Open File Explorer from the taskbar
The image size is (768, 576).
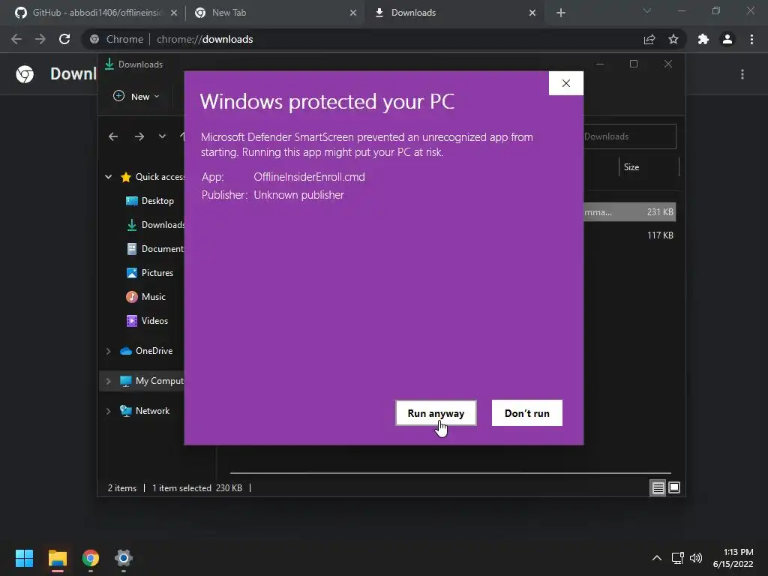click(57, 558)
